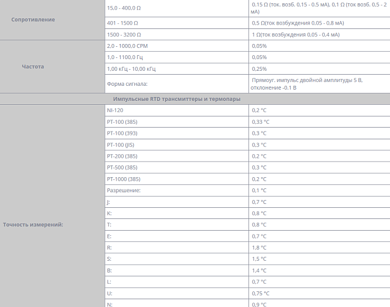Select the 0,75 °C value for type U

point(260,293)
